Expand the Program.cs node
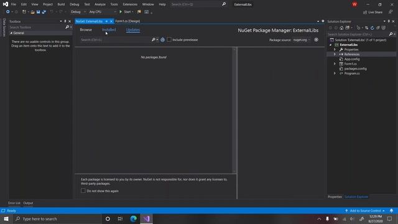 tap(335, 73)
